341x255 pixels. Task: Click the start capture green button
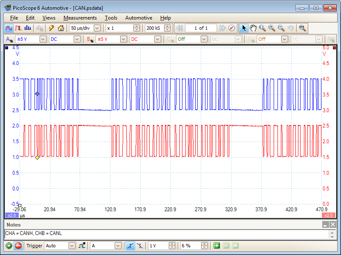pos(9,246)
